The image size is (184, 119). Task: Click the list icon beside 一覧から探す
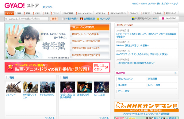click(63, 18)
